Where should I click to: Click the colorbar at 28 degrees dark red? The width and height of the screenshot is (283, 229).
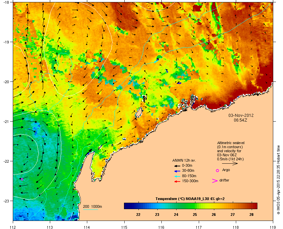tap(251, 206)
